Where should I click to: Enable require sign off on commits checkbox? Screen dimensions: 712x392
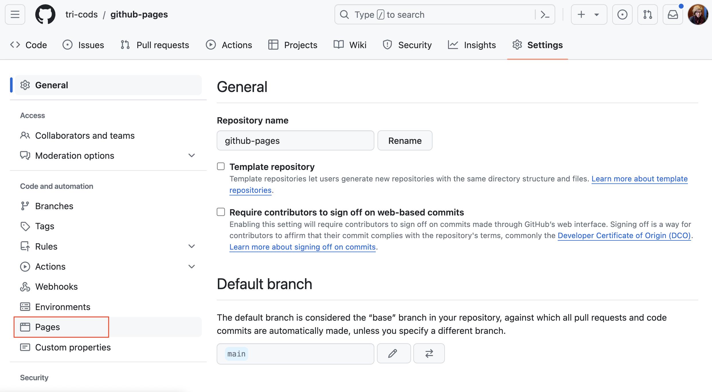click(x=221, y=212)
